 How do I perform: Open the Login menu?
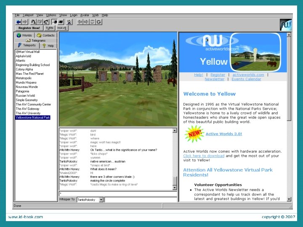(74, 15)
